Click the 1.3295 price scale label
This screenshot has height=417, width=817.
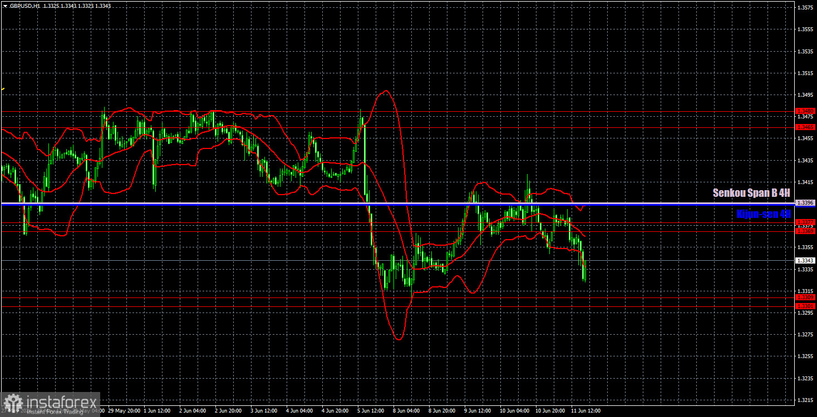click(805, 312)
